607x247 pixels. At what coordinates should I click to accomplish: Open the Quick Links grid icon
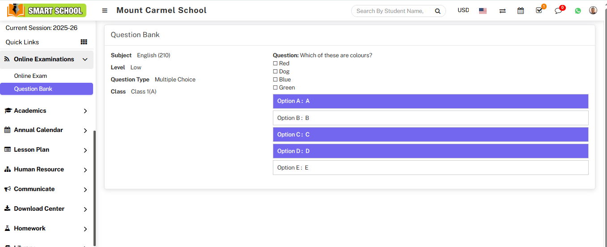pos(84,42)
